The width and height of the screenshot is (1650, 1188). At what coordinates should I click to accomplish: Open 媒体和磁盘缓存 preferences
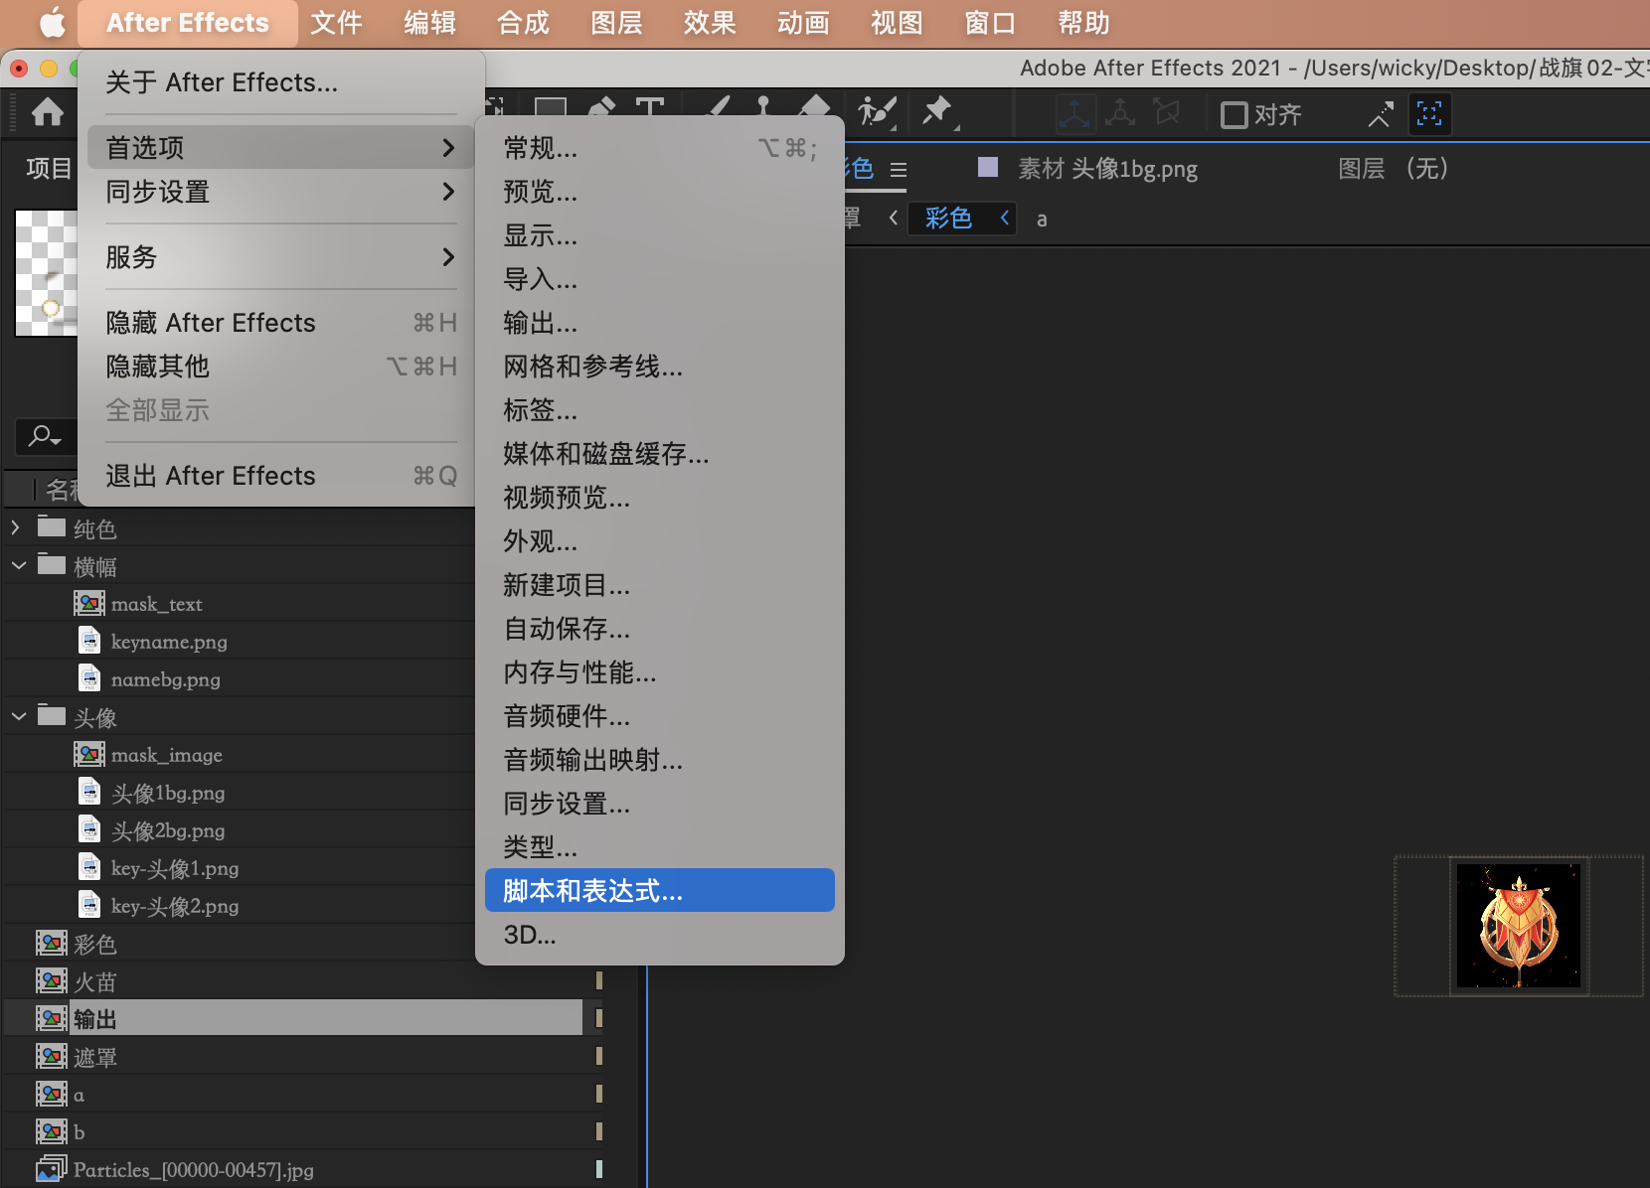click(x=605, y=455)
